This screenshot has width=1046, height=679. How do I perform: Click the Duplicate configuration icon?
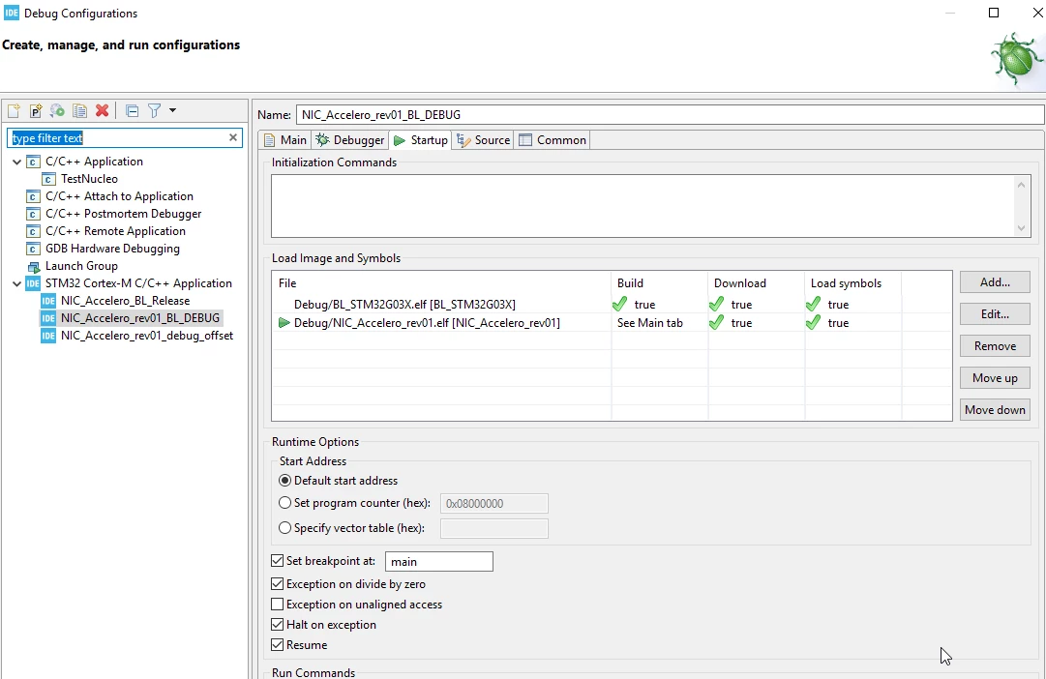click(80, 110)
